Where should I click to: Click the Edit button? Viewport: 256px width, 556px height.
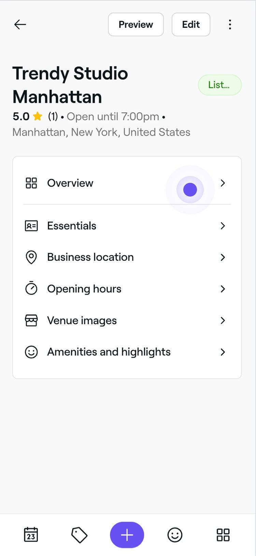pyautogui.click(x=191, y=24)
